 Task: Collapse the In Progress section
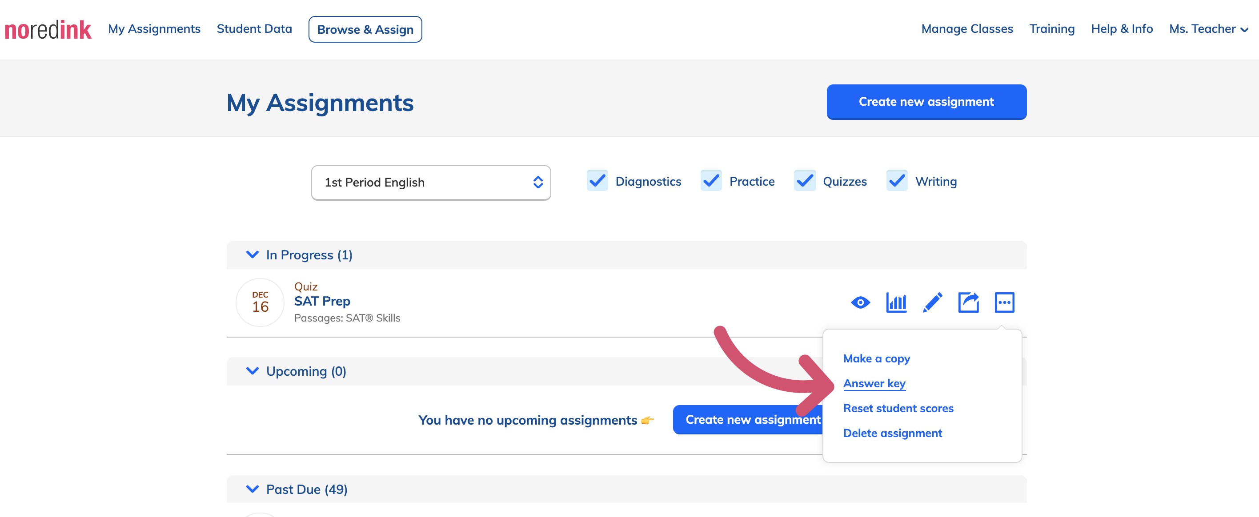click(x=252, y=255)
